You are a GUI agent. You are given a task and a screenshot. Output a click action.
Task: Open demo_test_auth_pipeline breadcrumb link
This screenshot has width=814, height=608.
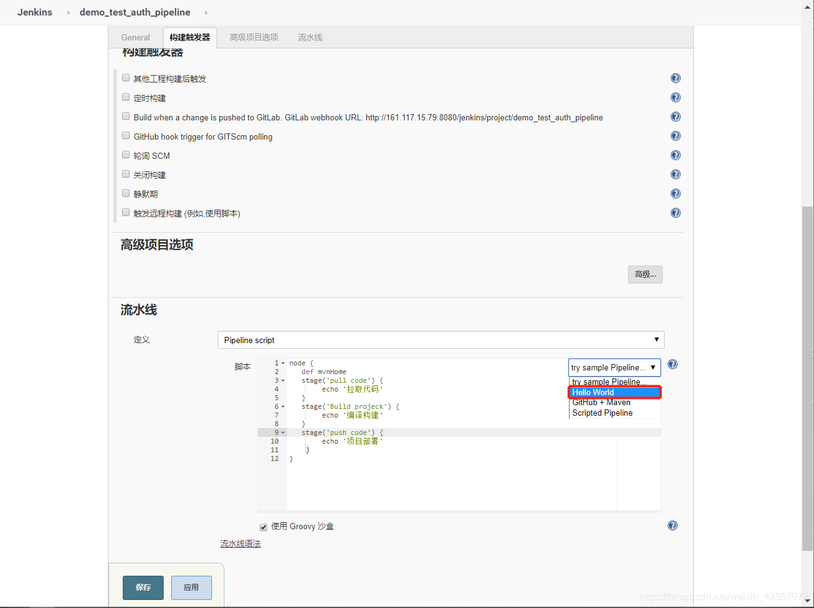(x=135, y=12)
